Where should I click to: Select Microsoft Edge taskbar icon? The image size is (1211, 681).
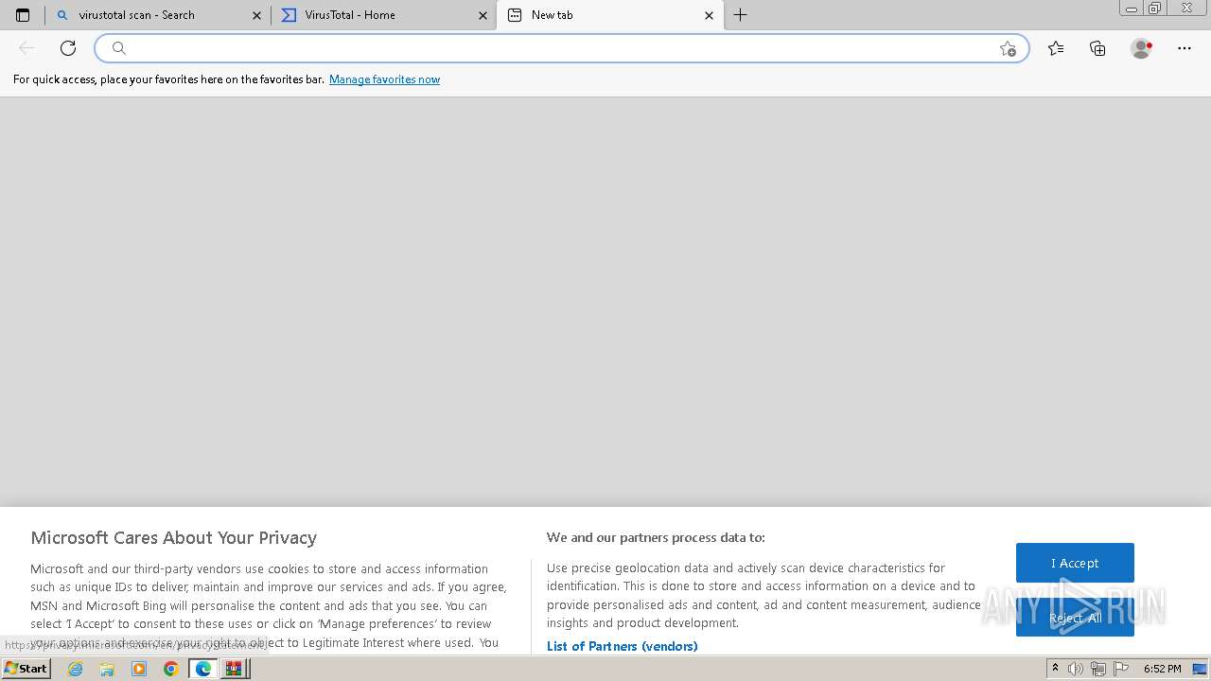[x=203, y=669]
